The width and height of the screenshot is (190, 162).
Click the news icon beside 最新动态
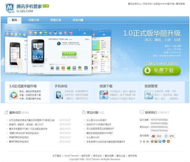pos(6,112)
